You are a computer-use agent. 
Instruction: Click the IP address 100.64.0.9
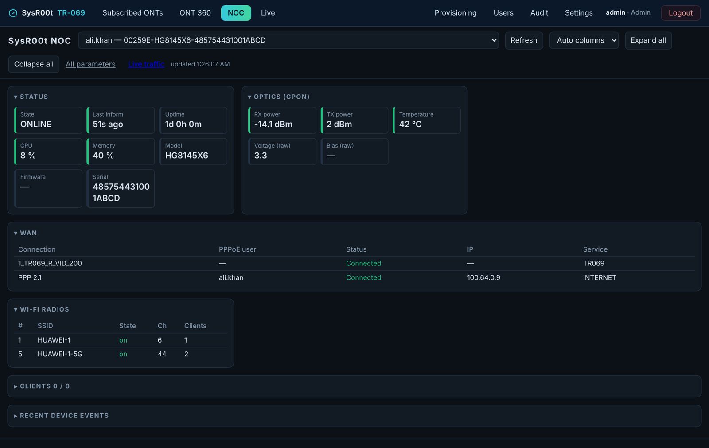click(x=483, y=277)
